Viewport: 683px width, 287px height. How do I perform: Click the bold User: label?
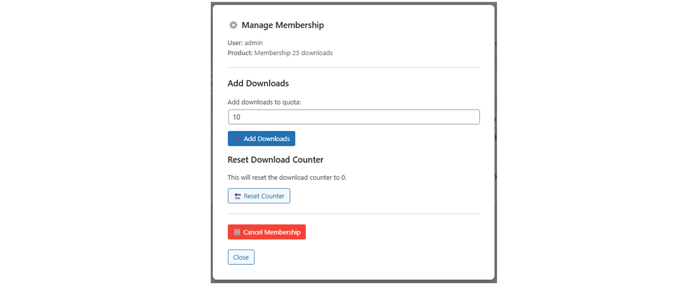point(235,43)
